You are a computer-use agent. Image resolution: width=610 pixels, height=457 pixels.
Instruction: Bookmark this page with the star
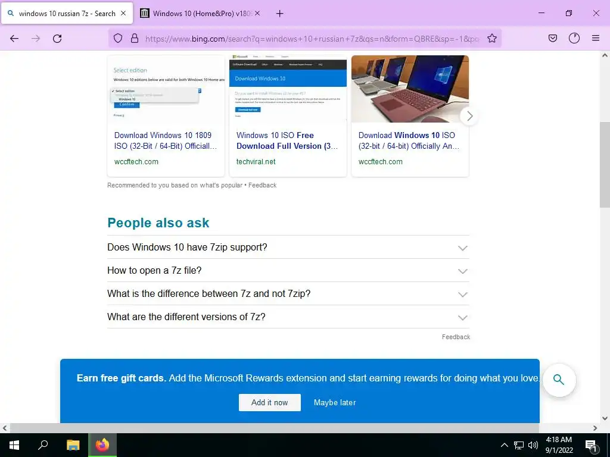tap(491, 38)
